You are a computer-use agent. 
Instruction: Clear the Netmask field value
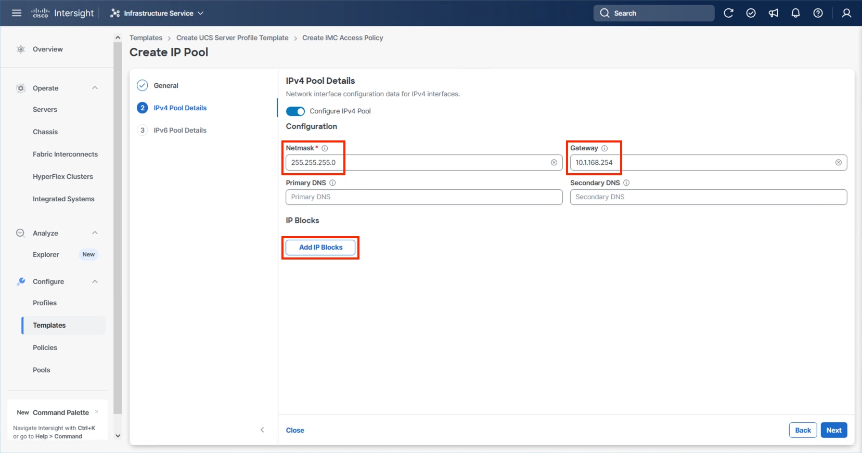tap(554, 163)
